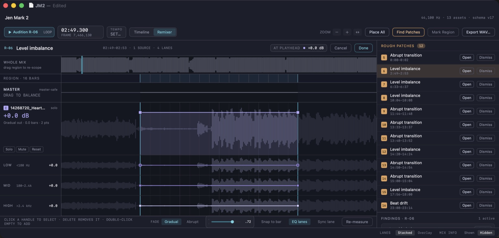Image resolution: width=499 pixels, height=238 pixels.
Task: Click the rough patches count badge 12
Action: (421, 46)
